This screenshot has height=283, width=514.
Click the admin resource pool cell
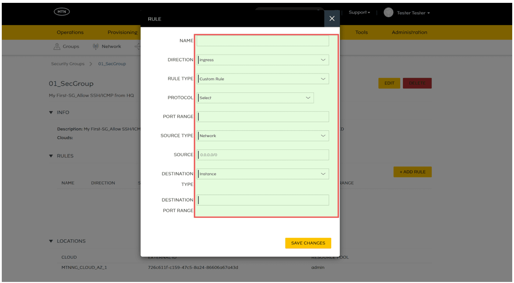pyautogui.click(x=318, y=267)
